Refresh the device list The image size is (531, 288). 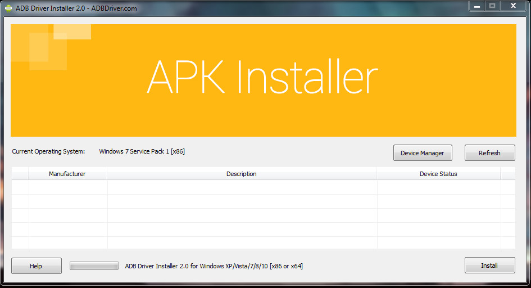489,153
